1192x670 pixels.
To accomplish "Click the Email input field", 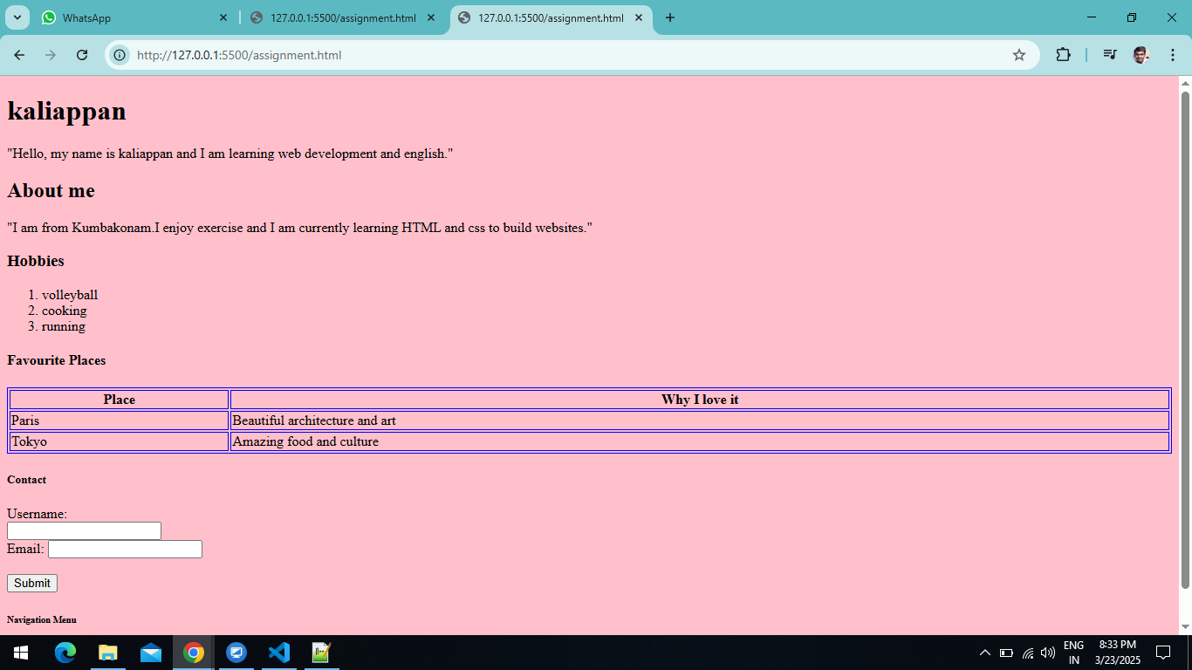I will [124, 549].
